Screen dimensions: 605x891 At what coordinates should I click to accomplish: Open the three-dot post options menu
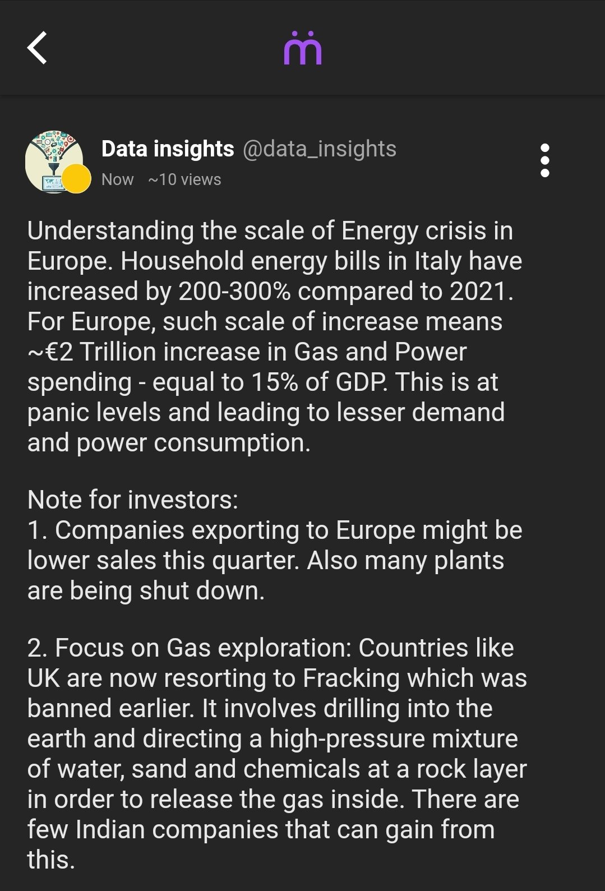coord(544,160)
